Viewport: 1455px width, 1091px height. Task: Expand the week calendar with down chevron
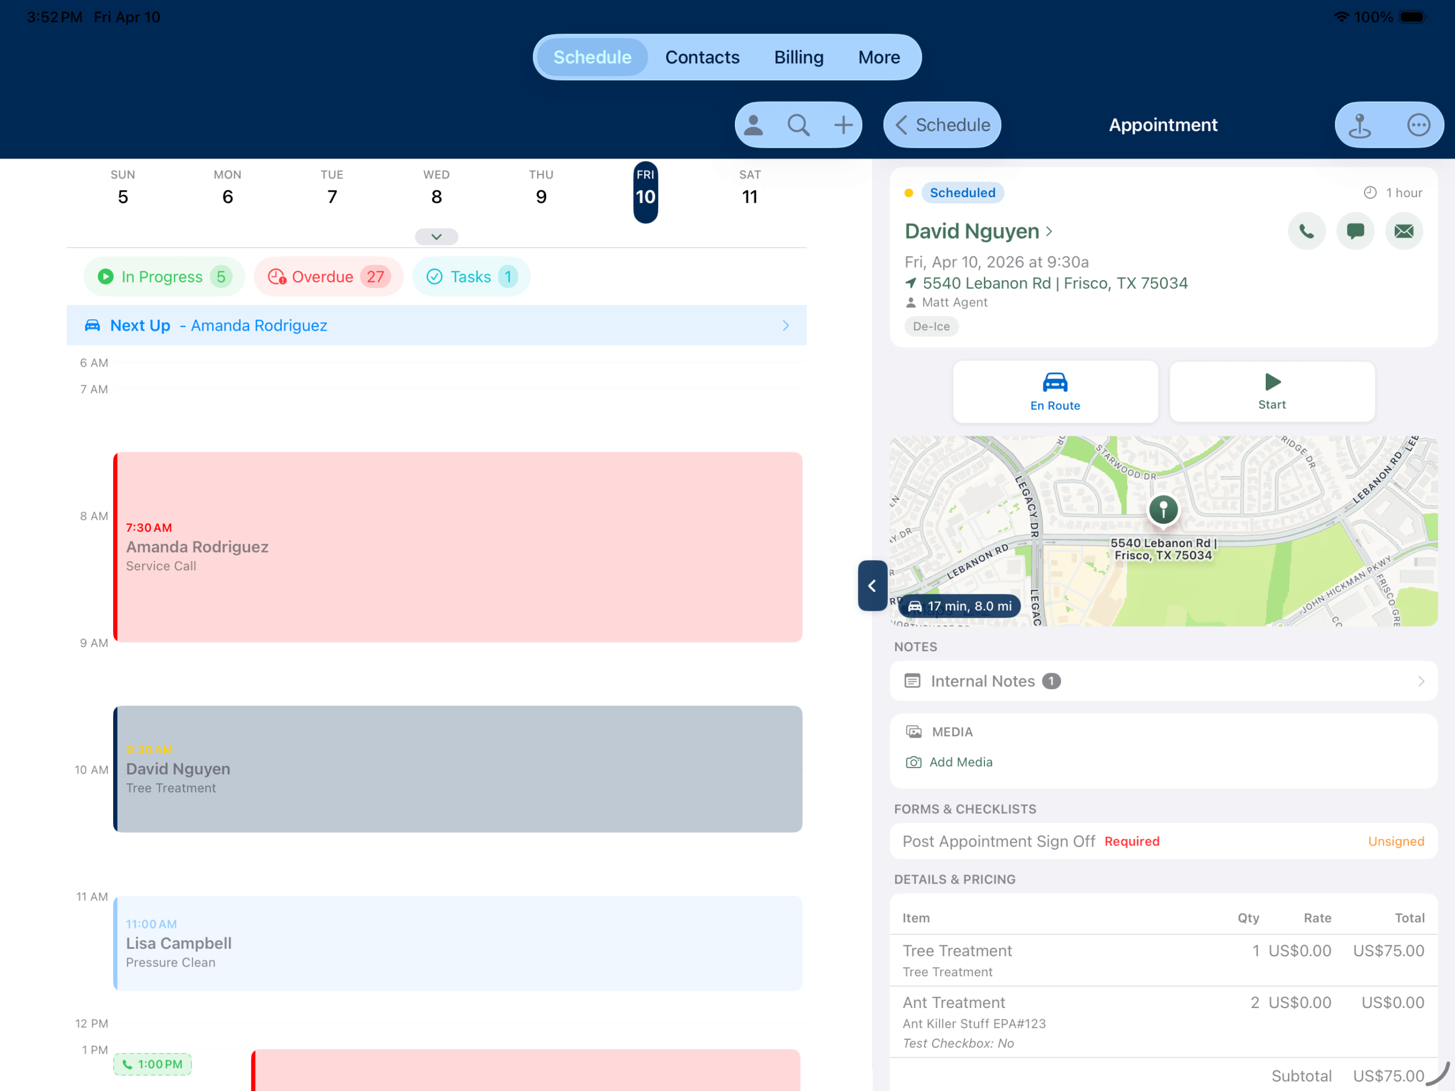(436, 237)
